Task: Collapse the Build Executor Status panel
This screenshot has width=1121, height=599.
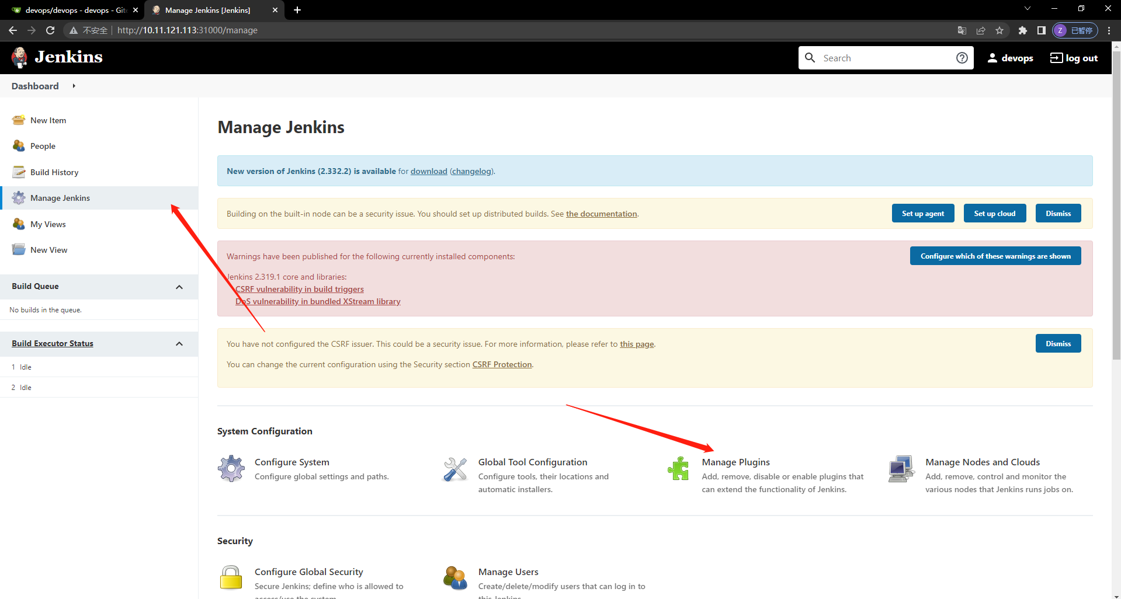Action: coord(179,344)
